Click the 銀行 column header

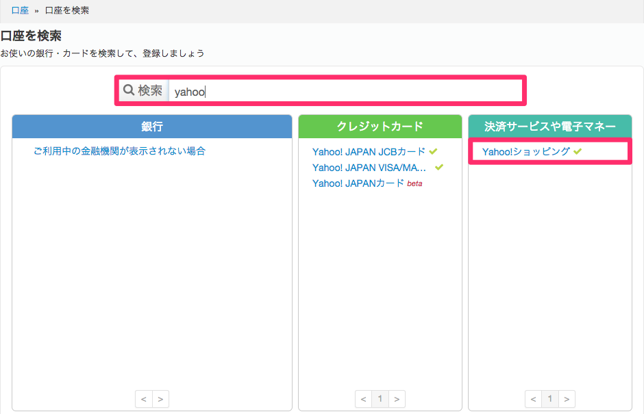click(152, 127)
